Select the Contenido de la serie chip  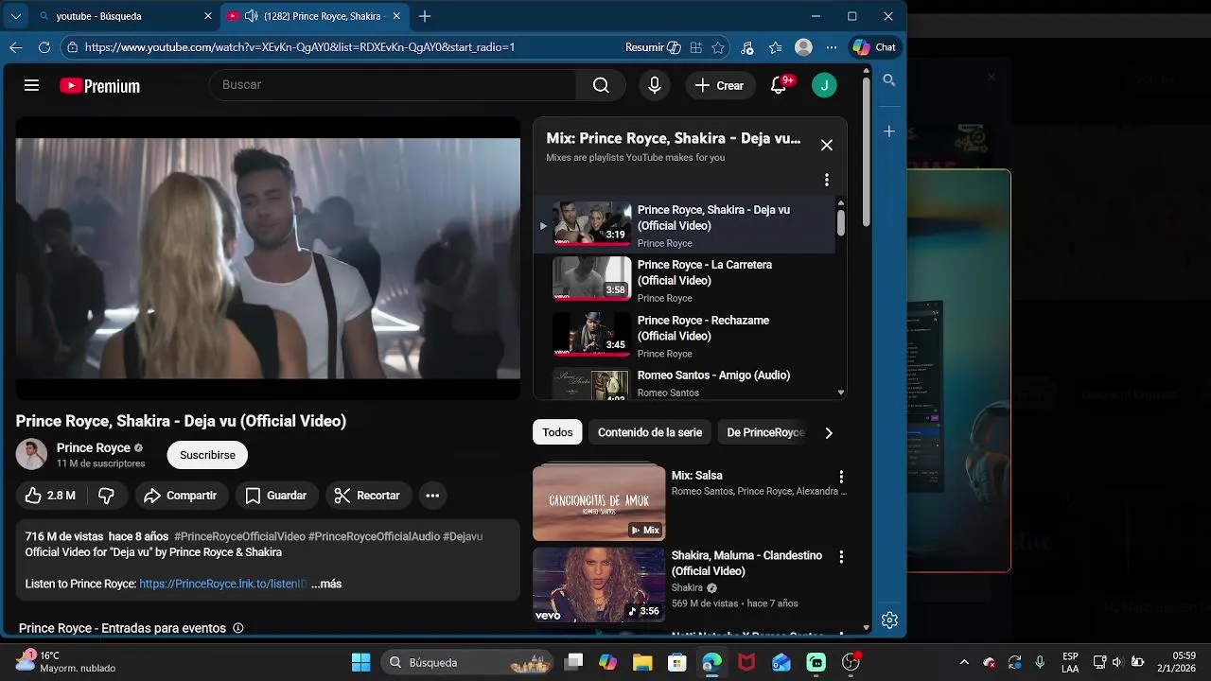(650, 432)
